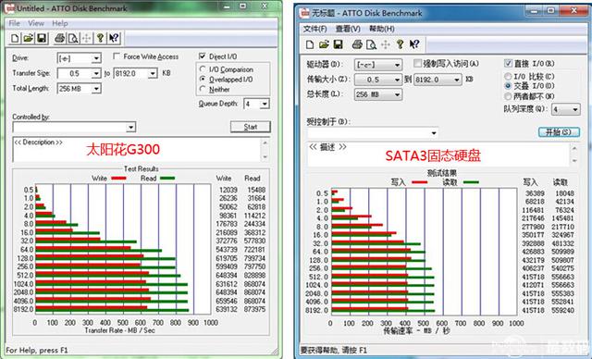Select Neither radio button
This screenshot has width=592, height=359.
(x=203, y=89)
